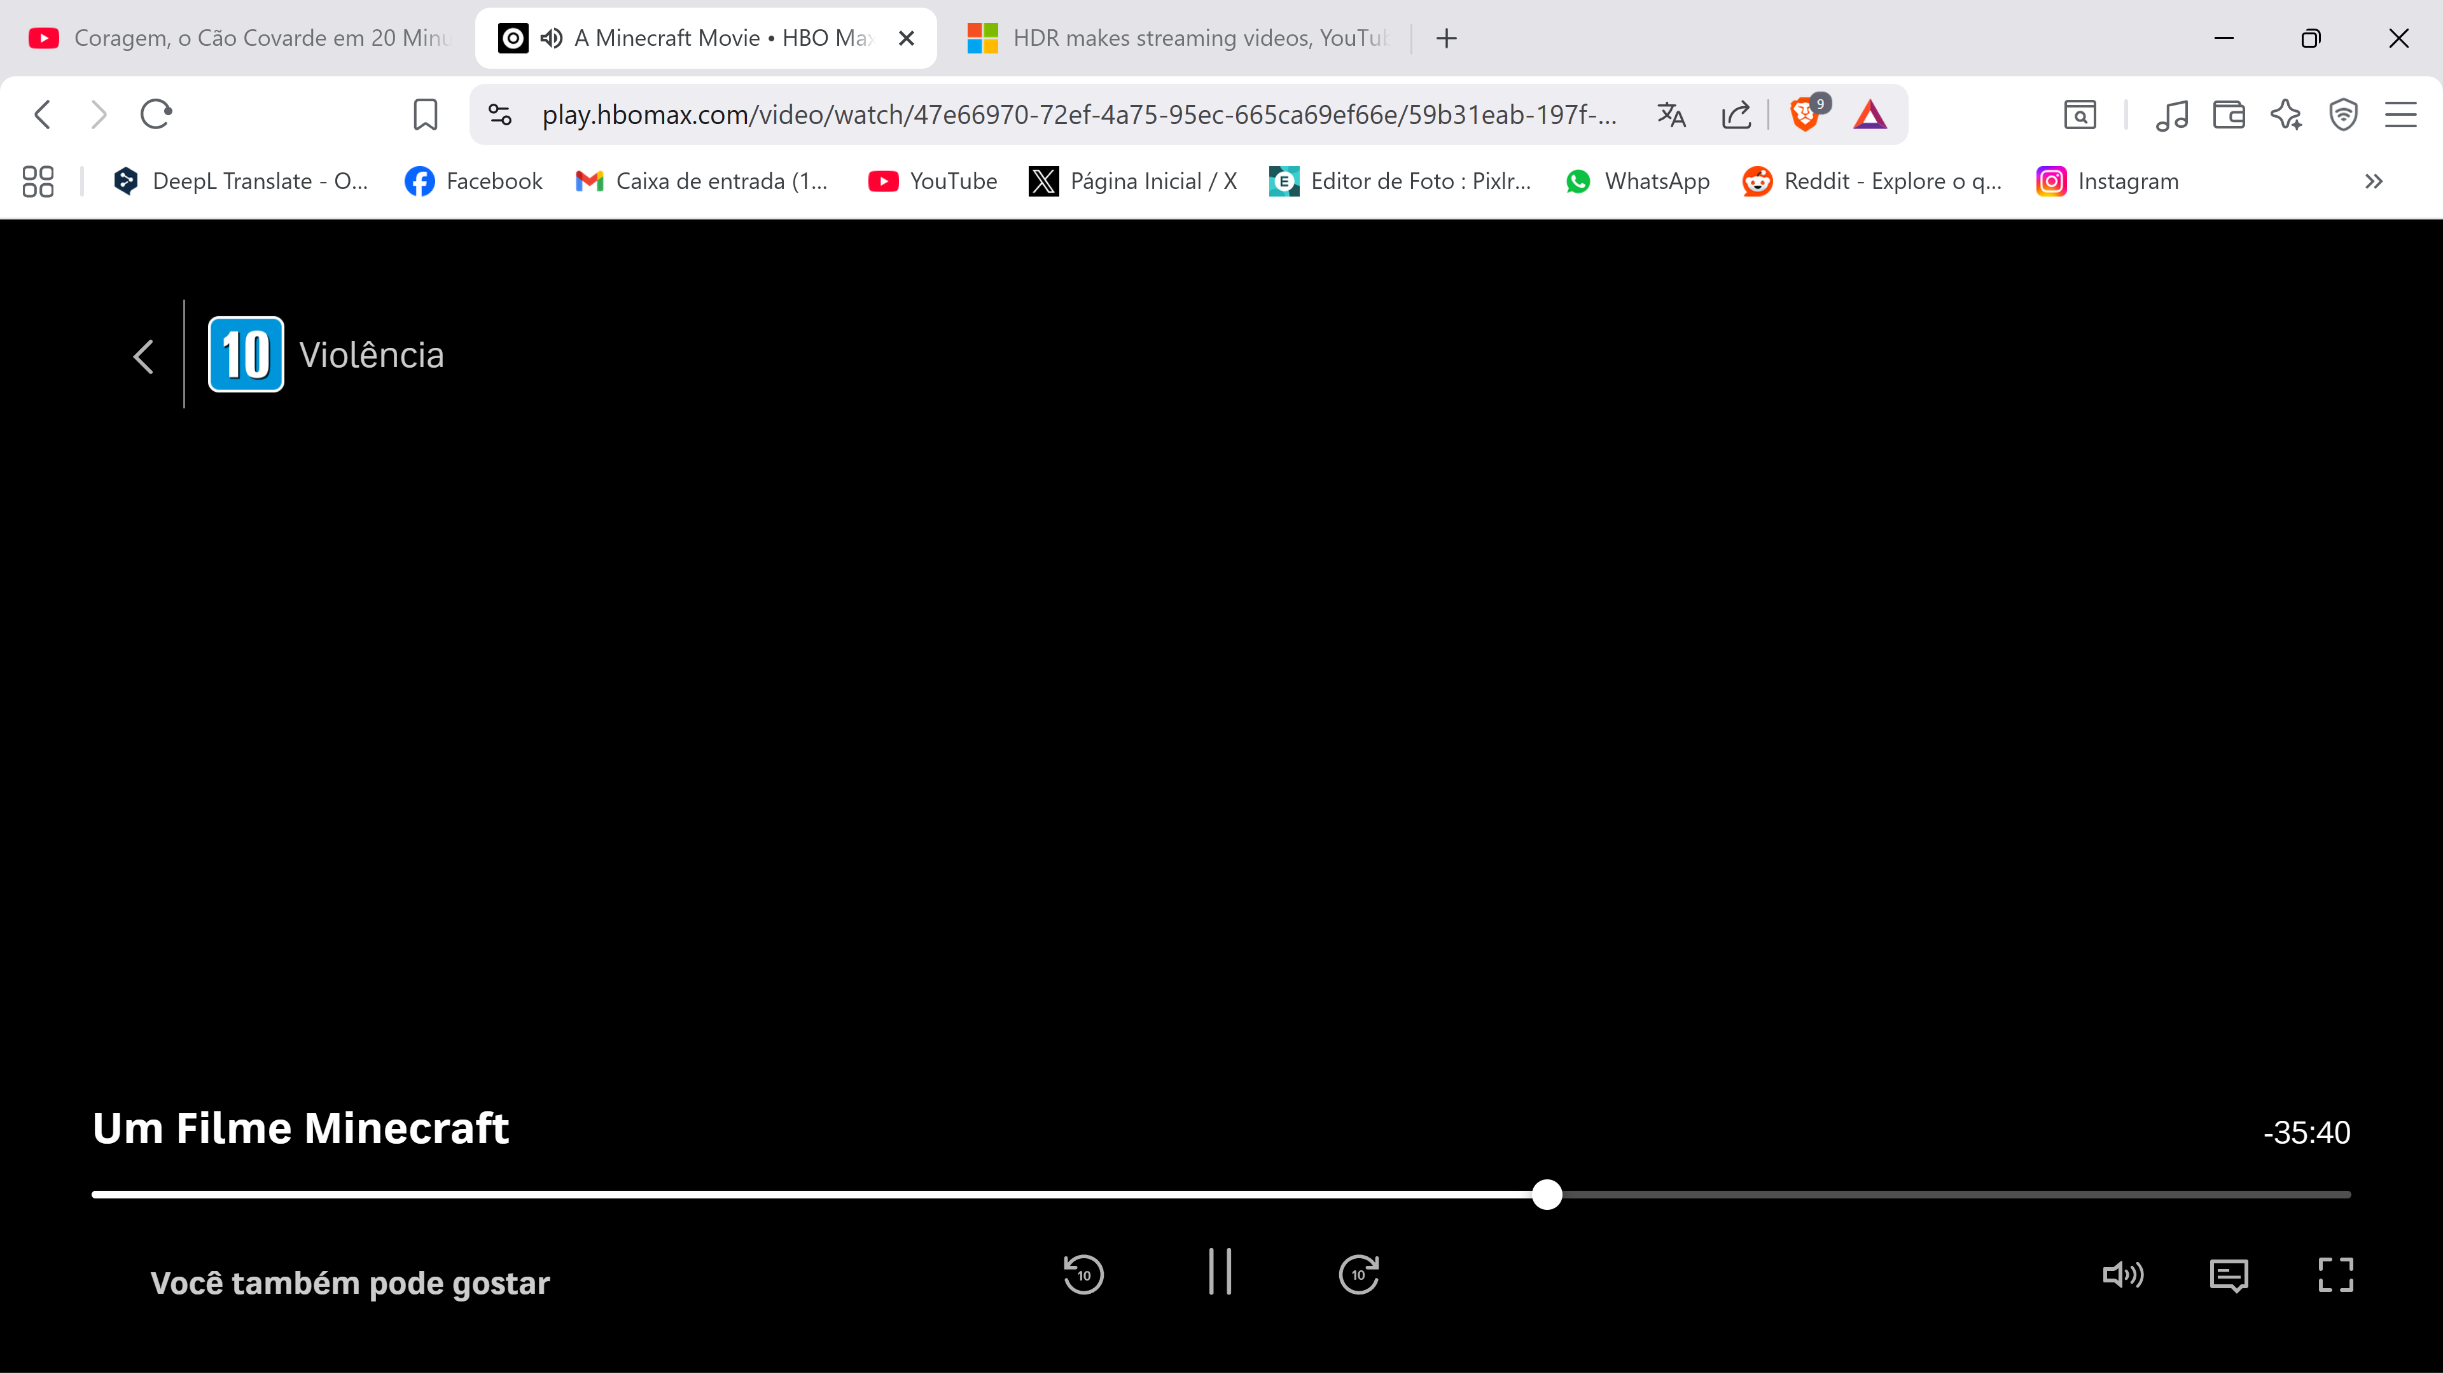Open Leo AI assistant icon

tap(2286, 114)
